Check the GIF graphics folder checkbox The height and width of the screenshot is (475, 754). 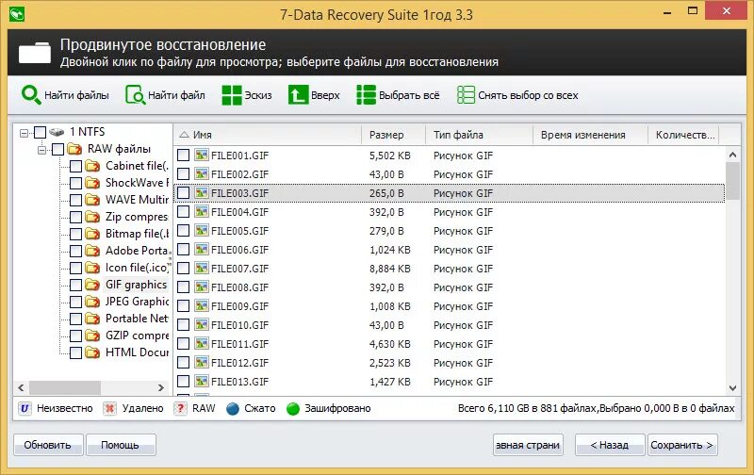click(x=75, y=286)
